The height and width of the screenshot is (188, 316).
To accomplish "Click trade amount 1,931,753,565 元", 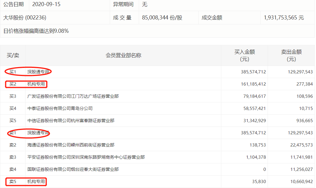I will tap(284, 18).
